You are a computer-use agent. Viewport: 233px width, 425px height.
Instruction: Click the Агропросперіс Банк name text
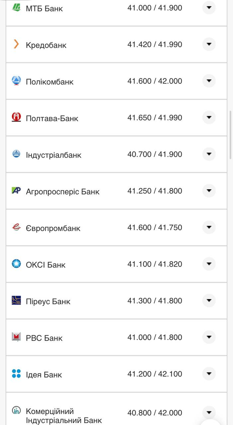(63, 192)
